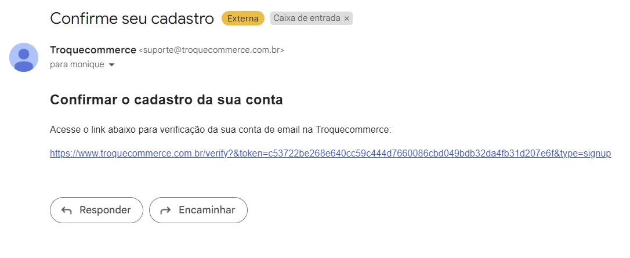Image resolution: width=630 pixels, height=258 pixels.
Task: Click the 'Acesse o link abaixo' sentence
Action: [220, 130]
